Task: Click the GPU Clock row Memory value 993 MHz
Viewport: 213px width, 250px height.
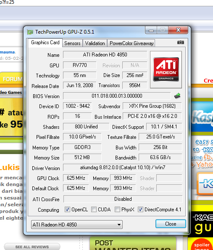Action: pyautogui.click(x=123, y=178)
